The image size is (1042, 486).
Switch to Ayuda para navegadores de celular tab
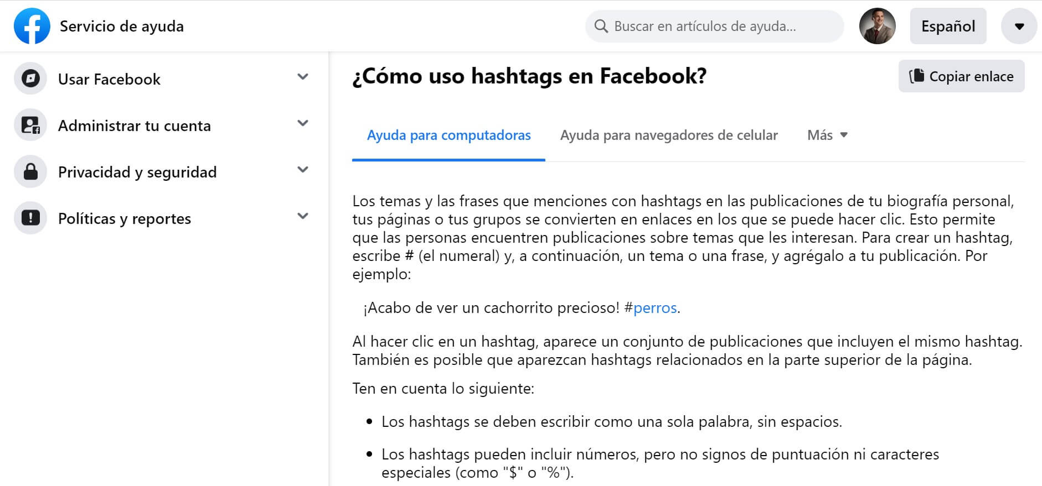click(x=669, y=135)
